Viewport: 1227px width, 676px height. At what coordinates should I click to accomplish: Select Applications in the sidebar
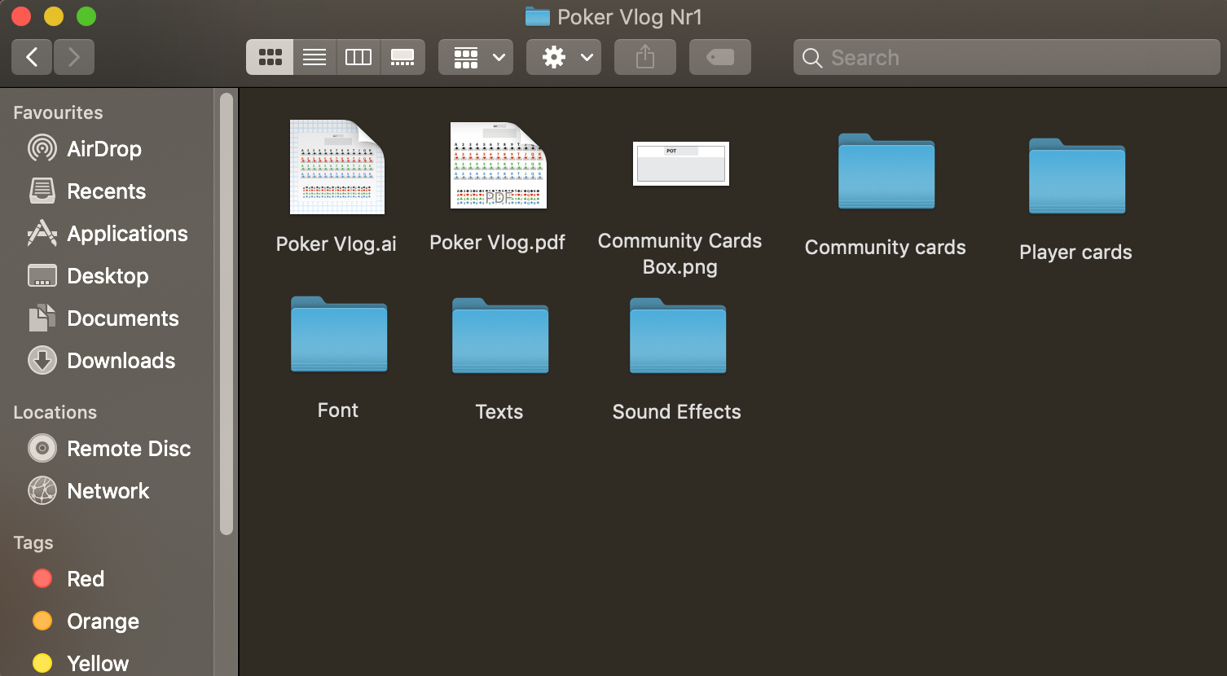pos(126,234)
